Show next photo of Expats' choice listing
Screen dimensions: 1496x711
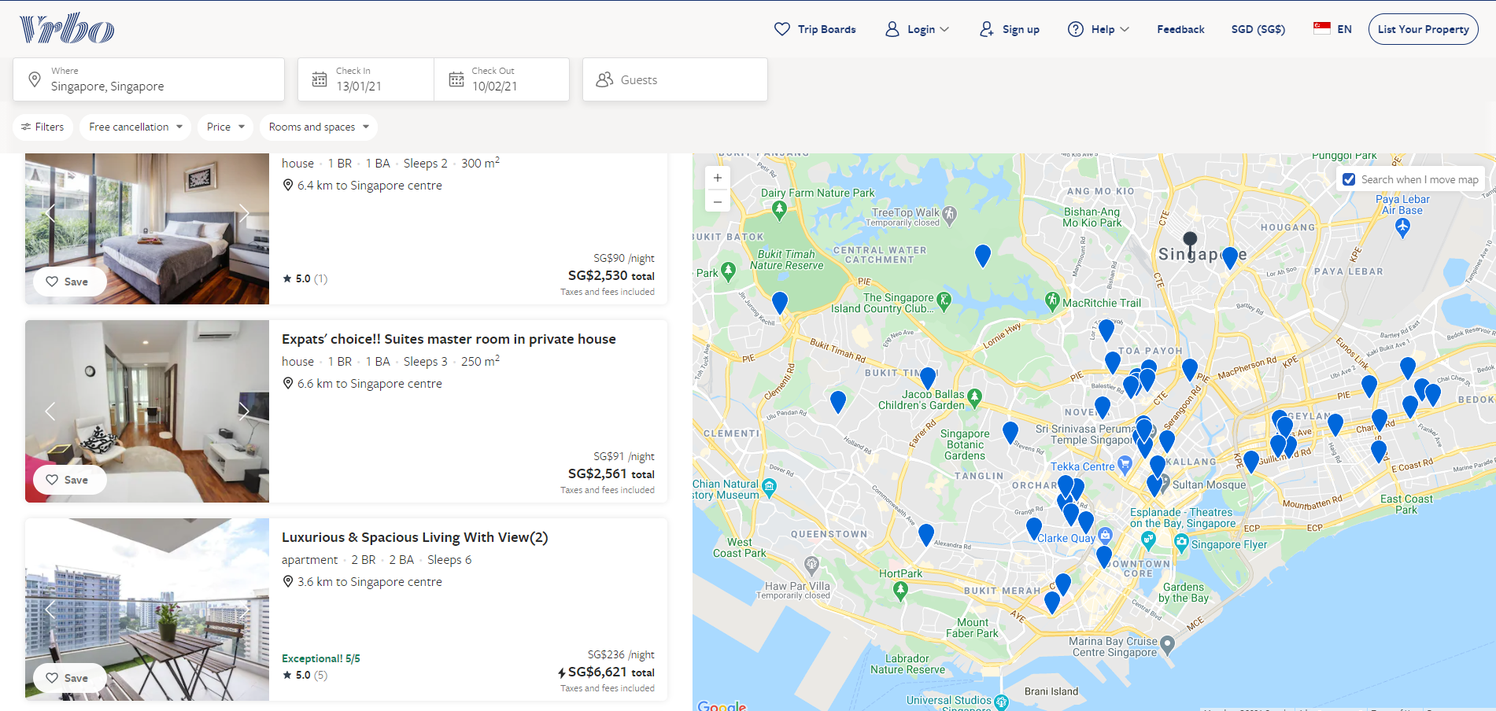tap(244, 411)
